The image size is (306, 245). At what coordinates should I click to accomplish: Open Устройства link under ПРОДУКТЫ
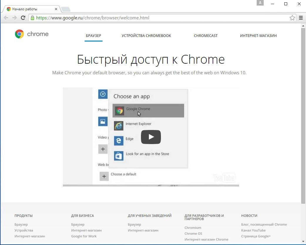[x=24, y=230]
